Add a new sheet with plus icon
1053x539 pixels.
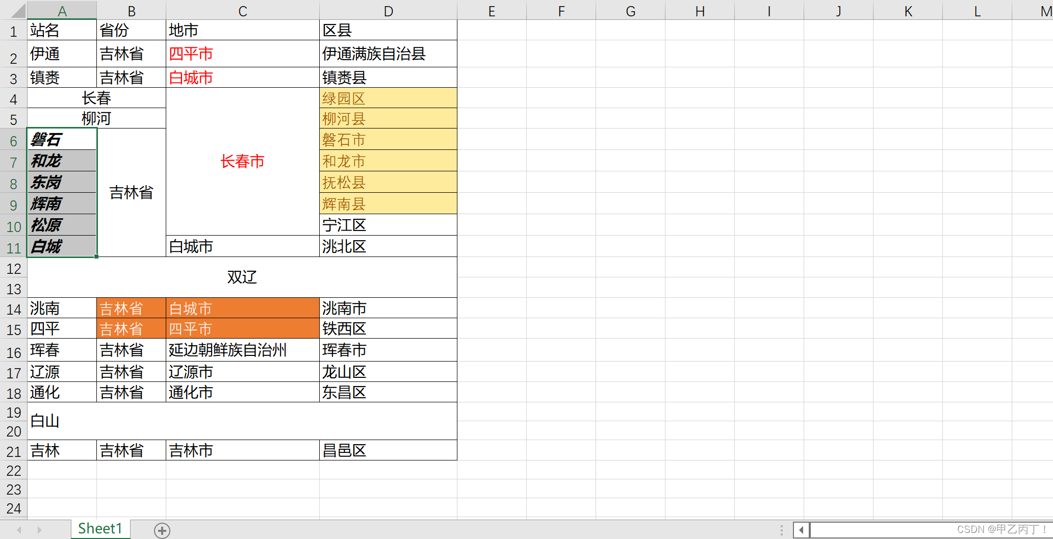(x=162, y=530)
